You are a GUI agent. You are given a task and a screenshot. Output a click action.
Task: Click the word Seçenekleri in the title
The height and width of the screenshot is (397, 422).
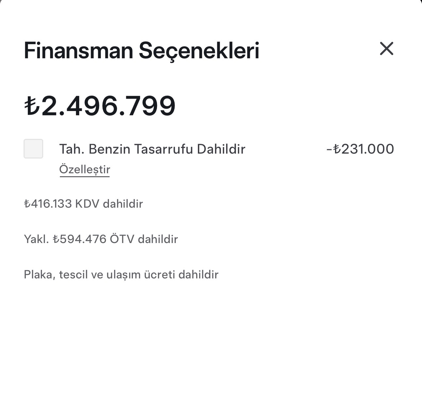pyautogui.click(x=199, y=51)
